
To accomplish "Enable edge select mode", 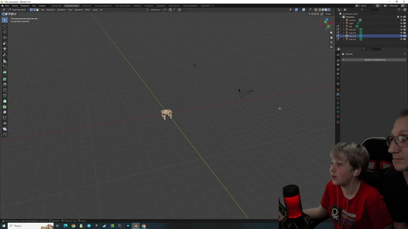I will click(x=34, y=10).
